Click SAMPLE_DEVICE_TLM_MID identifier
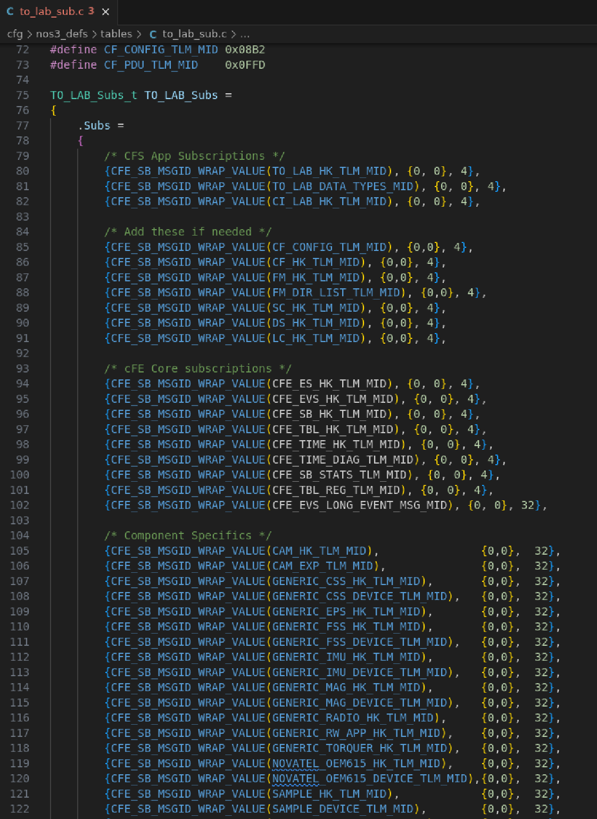The image size is (597, 819). point(343,809)
